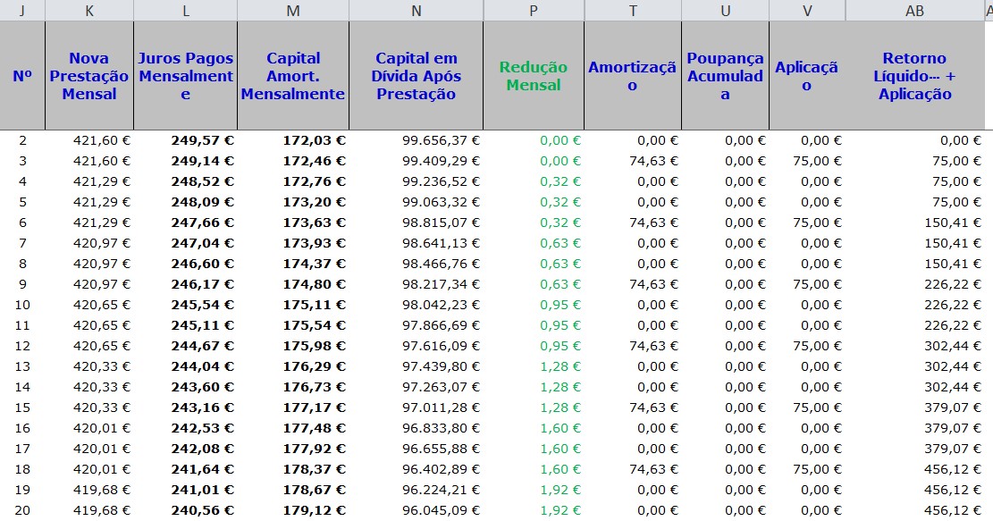The height and width of the screenshot is (521, 993).
Task: Select column V by clicking its header letter
Action: pos(807,12)
